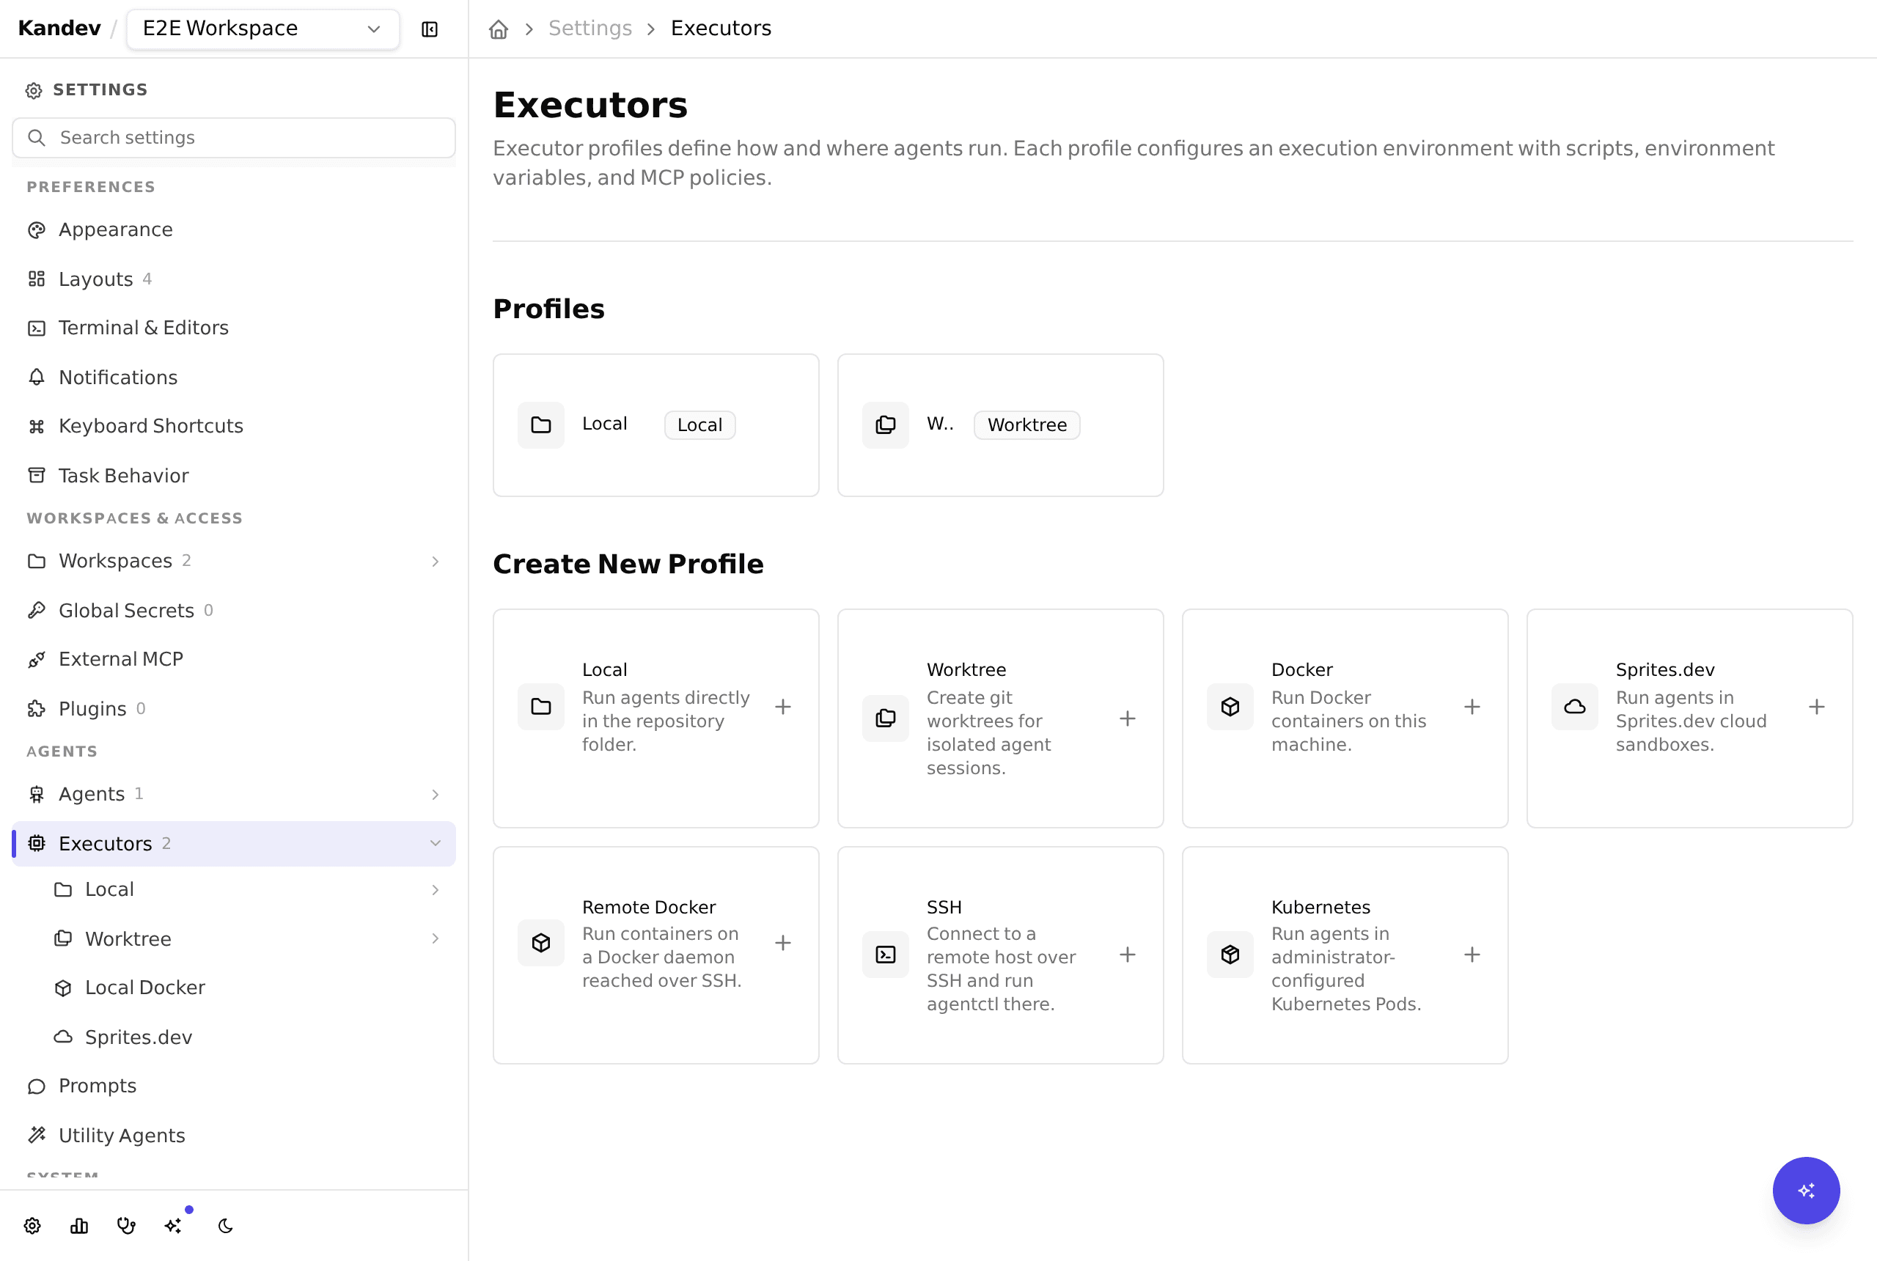Open Layouts settings
The height and width of the screenshot is (1261, 1877).
click(234, 279)
